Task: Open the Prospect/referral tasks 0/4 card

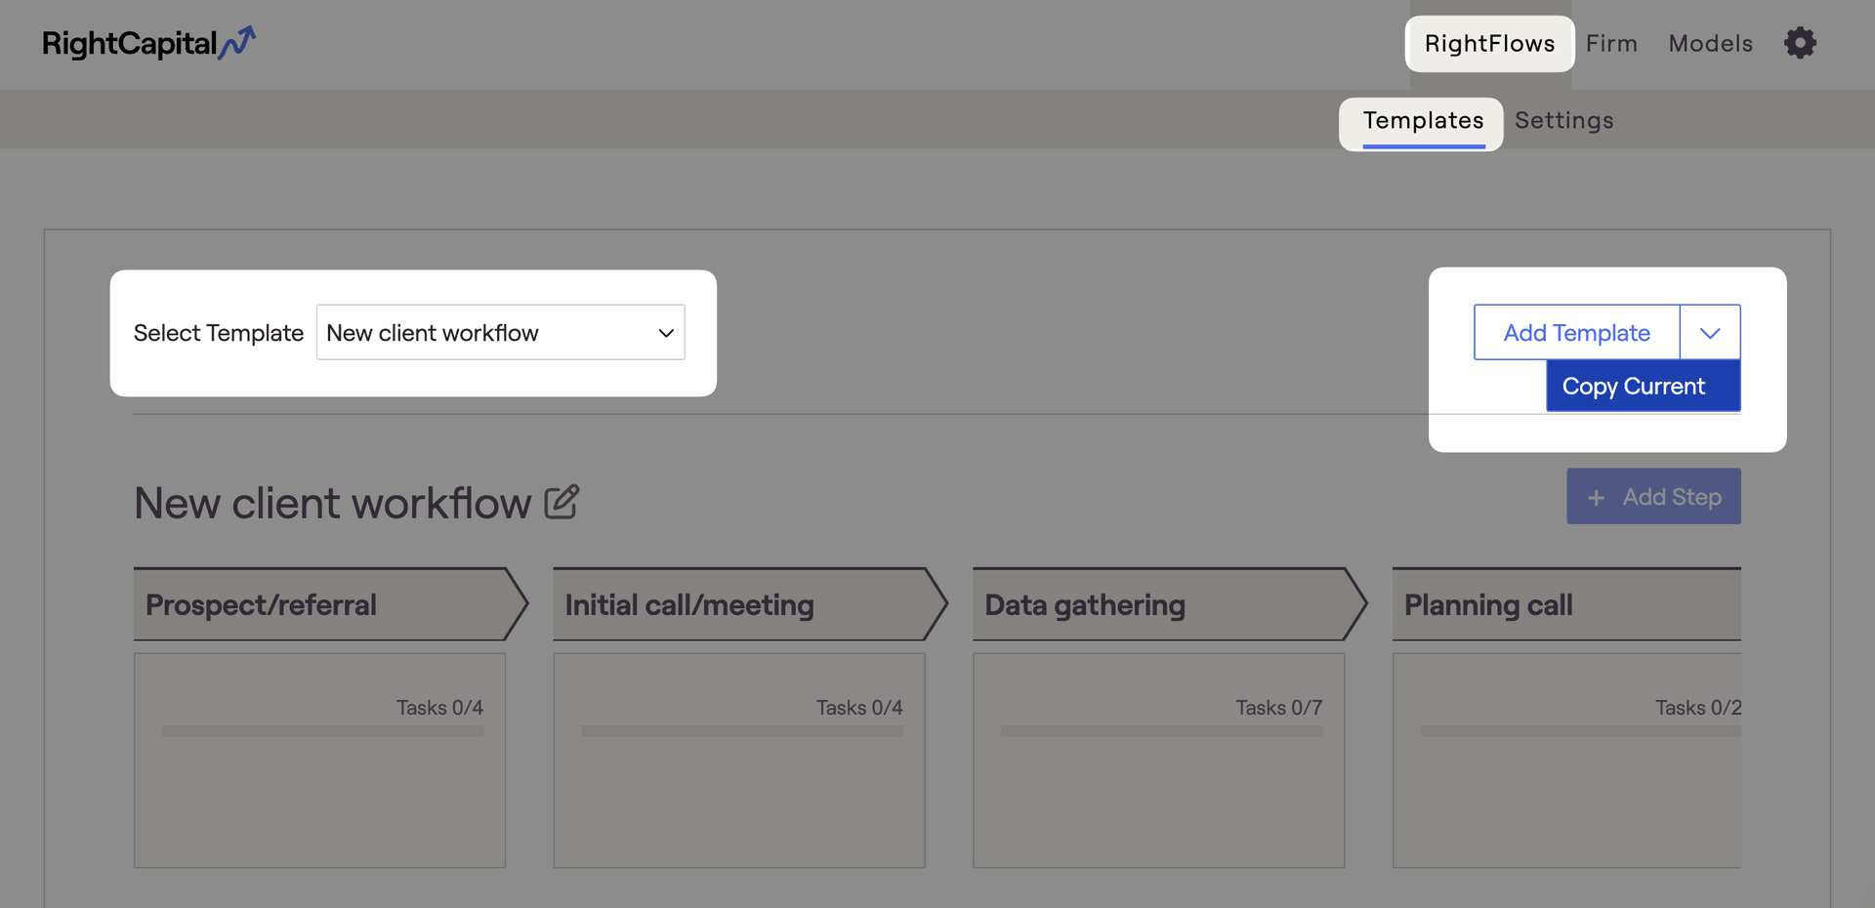Action: [319, 781]
